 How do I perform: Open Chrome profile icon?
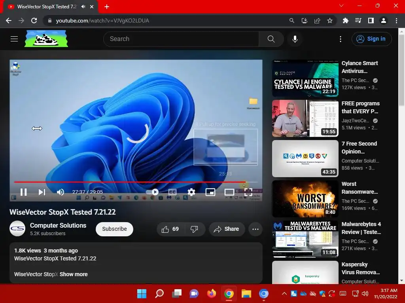click(384, 21)
